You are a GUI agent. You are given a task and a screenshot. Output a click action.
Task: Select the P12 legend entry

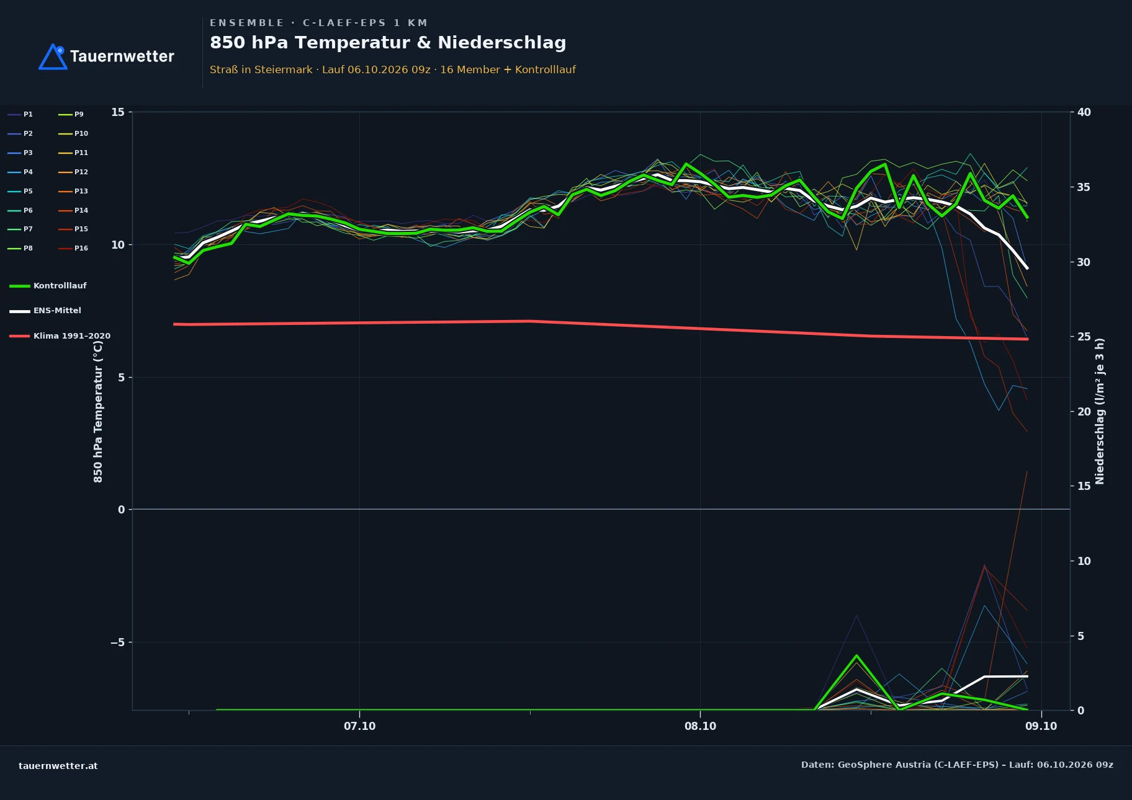coord(73,172)
